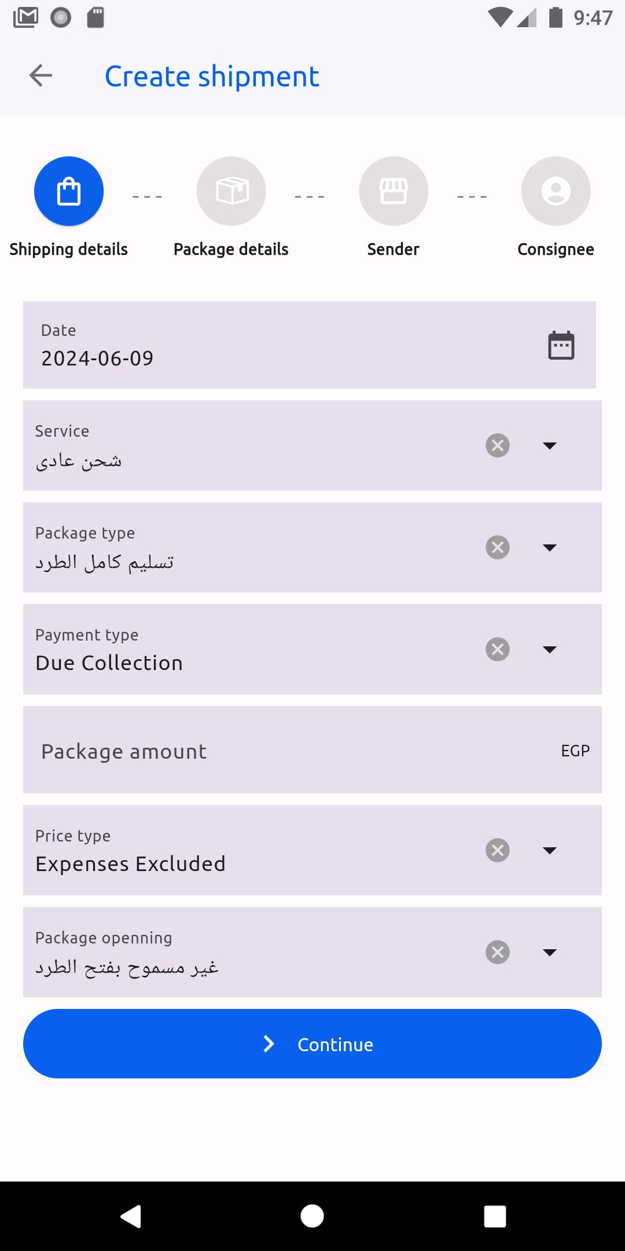This screenshot has width=625, height=1251.
Task: Go to Package details step icon
Action: tap(231, 191)
